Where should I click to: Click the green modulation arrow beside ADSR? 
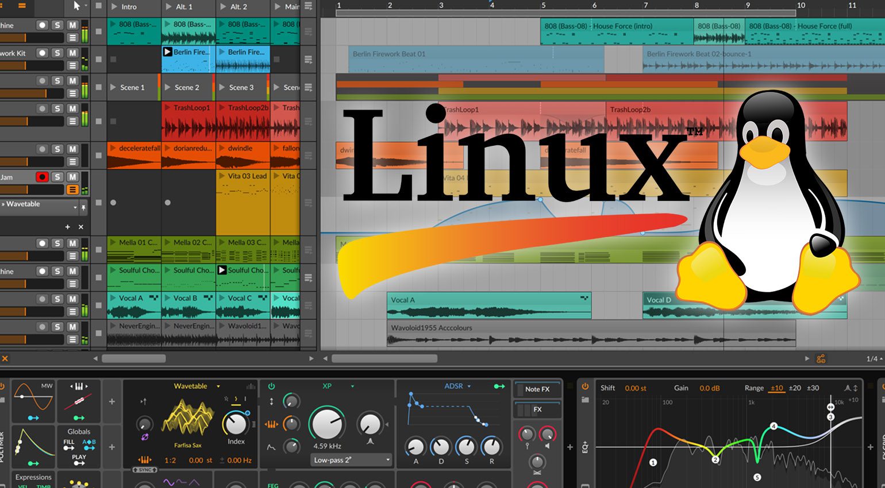(x=499, y=386)
